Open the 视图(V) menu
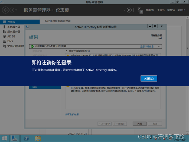189x142 pixels. 171,10
